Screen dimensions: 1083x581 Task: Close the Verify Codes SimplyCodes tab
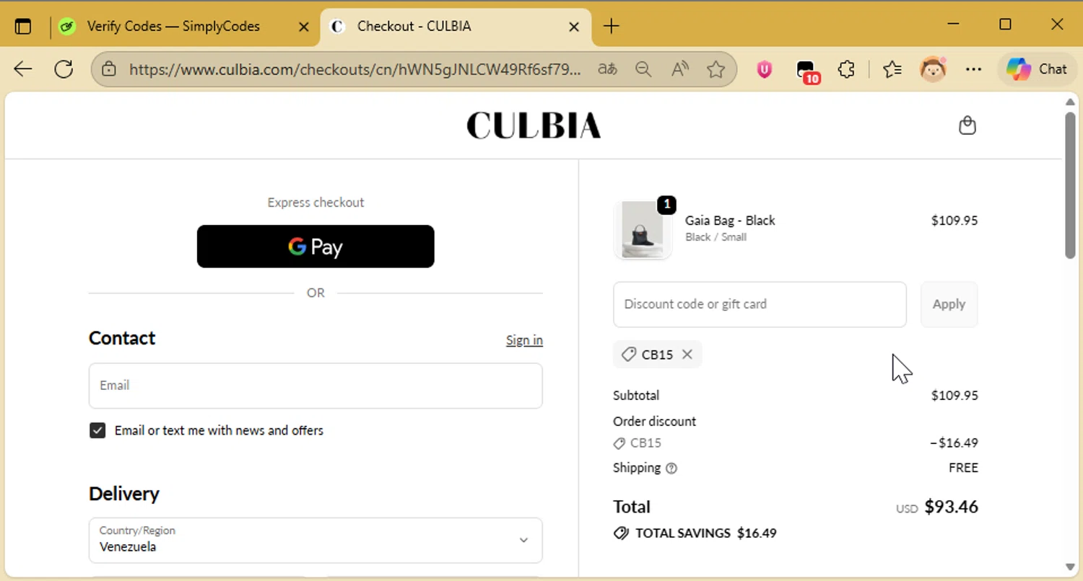[x=304, y=27]
